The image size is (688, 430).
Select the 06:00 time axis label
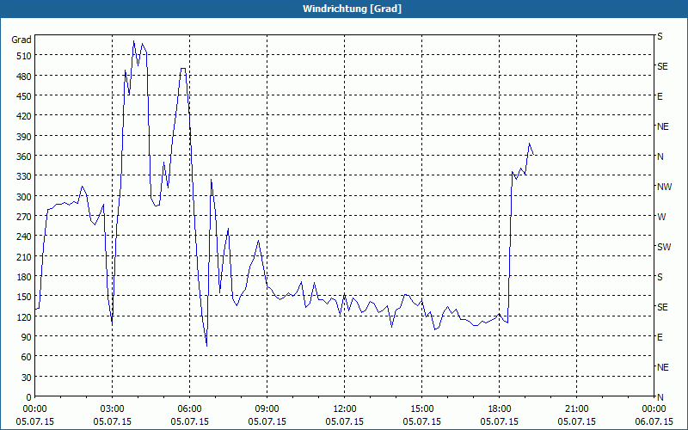[x=189, y=409]
